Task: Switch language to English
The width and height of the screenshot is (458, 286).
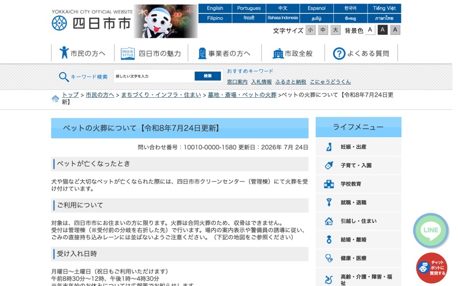Action: click(215, 8)
